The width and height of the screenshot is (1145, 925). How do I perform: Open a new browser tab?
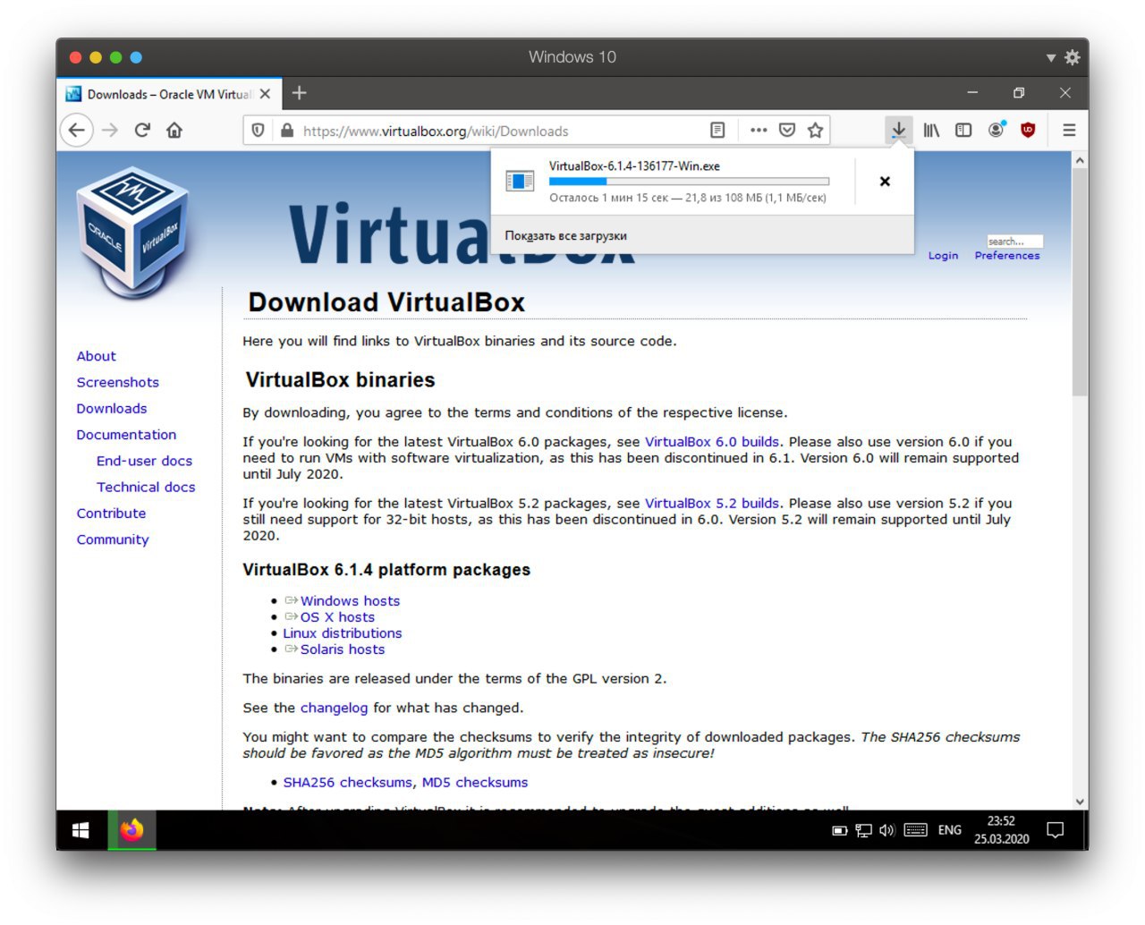coord(300,93)
